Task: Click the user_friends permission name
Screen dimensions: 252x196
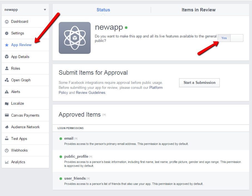Action: [x=75, y=178]
